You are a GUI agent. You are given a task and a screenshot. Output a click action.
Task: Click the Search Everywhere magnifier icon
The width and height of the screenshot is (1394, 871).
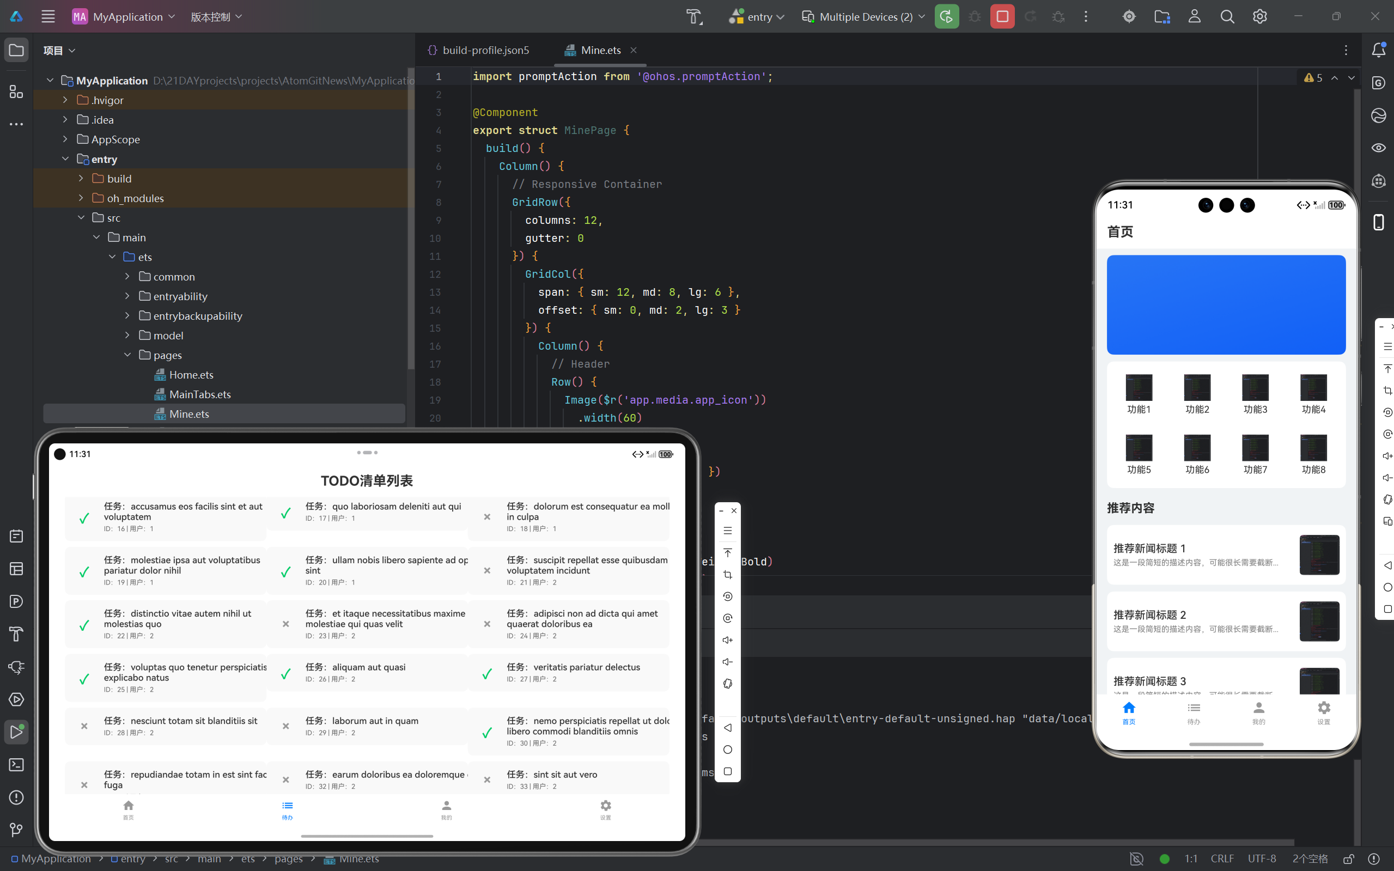1227,17
